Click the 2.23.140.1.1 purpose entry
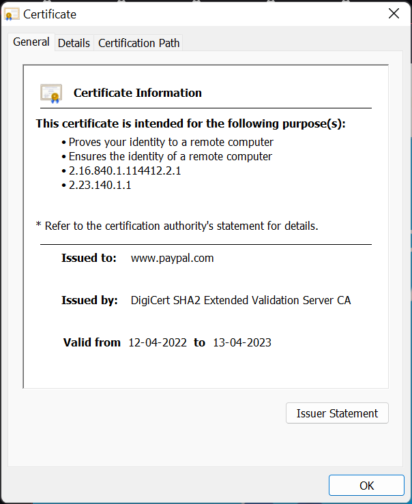 (x=100, y=185)
